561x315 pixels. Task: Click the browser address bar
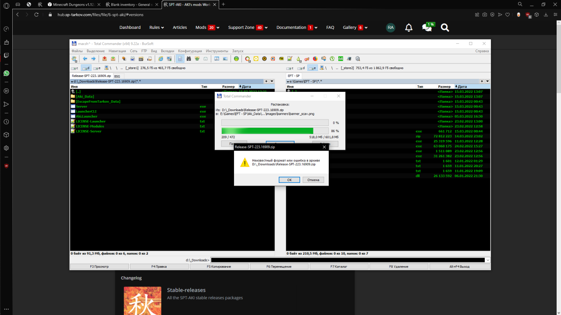(x=259, y=14)
